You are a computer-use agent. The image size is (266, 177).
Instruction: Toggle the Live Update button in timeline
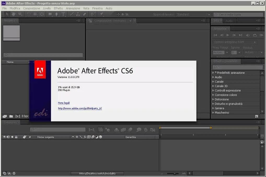(x=101, y=130)
